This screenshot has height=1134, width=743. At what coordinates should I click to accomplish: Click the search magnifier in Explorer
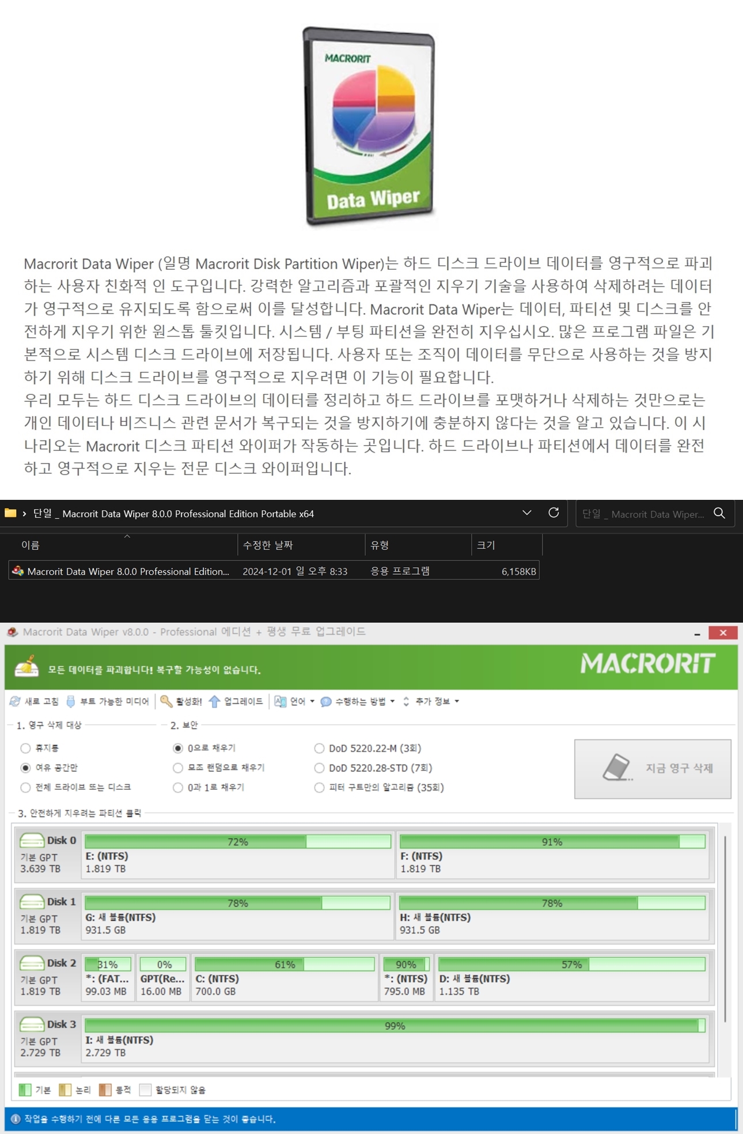[x=719, y=513]
